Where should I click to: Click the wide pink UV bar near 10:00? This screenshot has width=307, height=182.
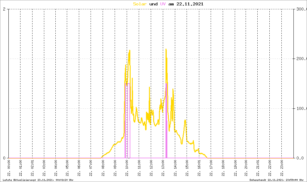[129, 121]
